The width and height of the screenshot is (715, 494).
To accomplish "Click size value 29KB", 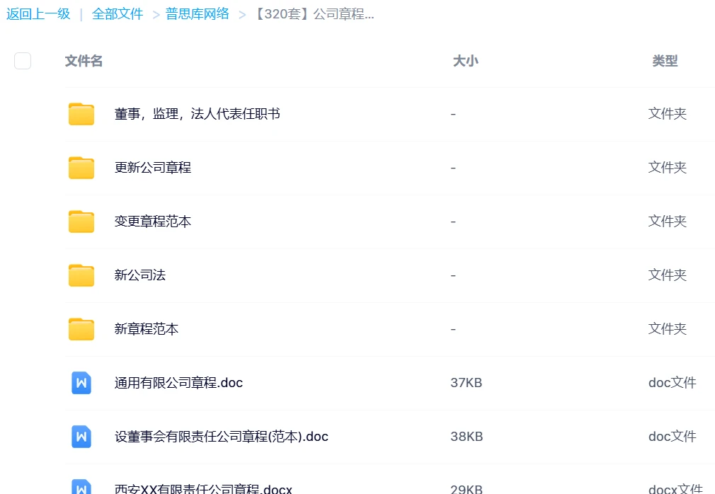I will pos(467,489).
